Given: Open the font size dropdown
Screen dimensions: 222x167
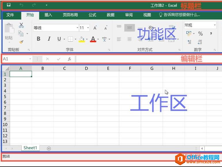Looking at the screenshot, I should click(88, 28).
